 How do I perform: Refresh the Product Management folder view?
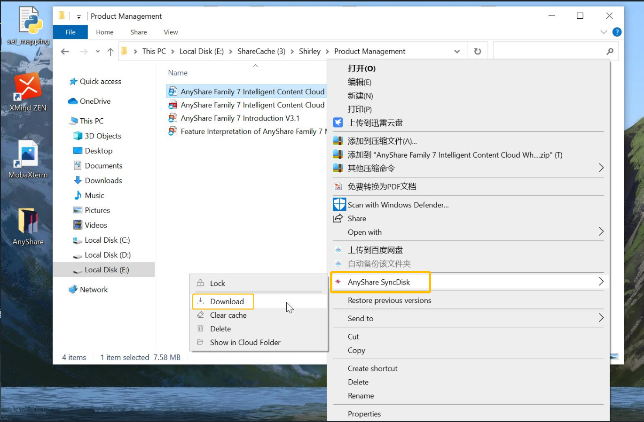[x=478, y=51]
